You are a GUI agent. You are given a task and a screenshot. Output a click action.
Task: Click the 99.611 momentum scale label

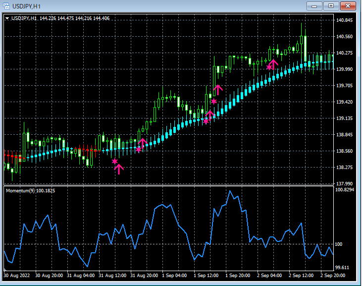click(342, 268)
